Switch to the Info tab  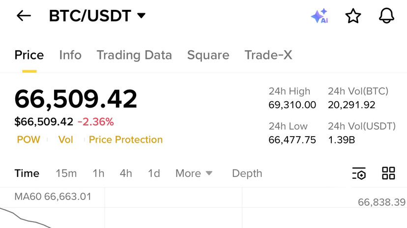(70, 55)
